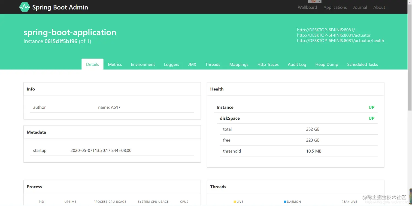
Task: Open the Audit Log tab
Action: click(297, 64)
